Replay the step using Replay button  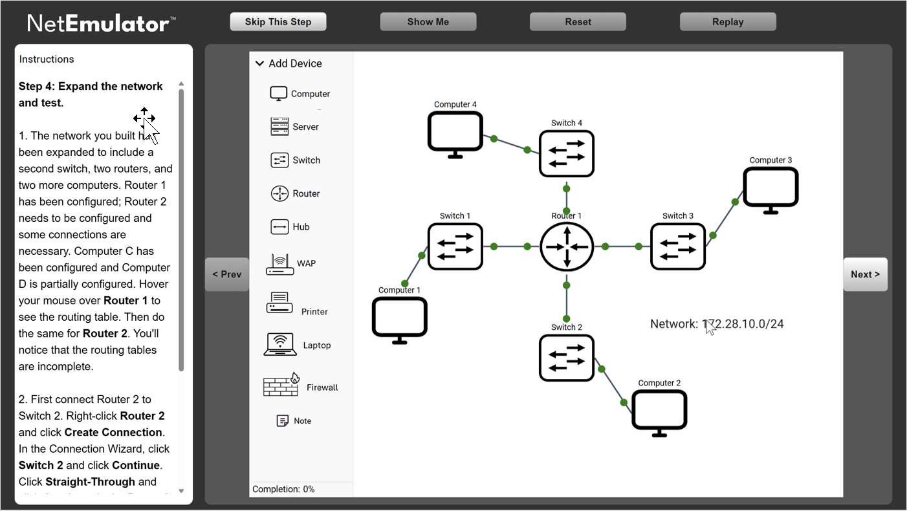pyautogui.click(x=728, y=22)
